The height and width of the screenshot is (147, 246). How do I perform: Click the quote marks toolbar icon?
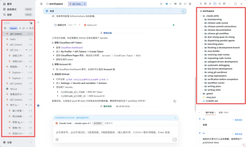[175, 4]
